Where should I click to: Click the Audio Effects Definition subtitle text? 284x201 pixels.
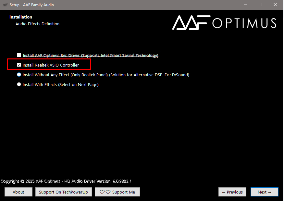click(38, 24)
